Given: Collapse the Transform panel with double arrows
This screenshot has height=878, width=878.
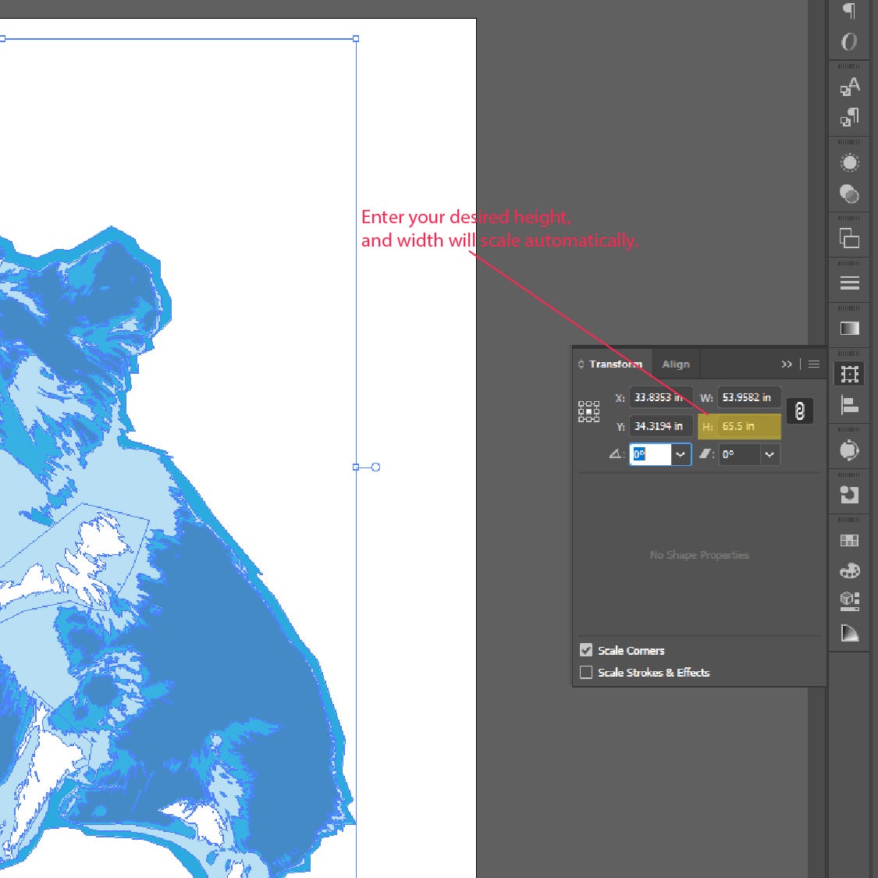Looking at the screenshot, I should point(787,364).
